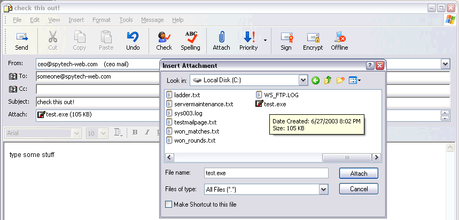Expand the Files of type dropdown
459x220 pixels.
point(323,189)
